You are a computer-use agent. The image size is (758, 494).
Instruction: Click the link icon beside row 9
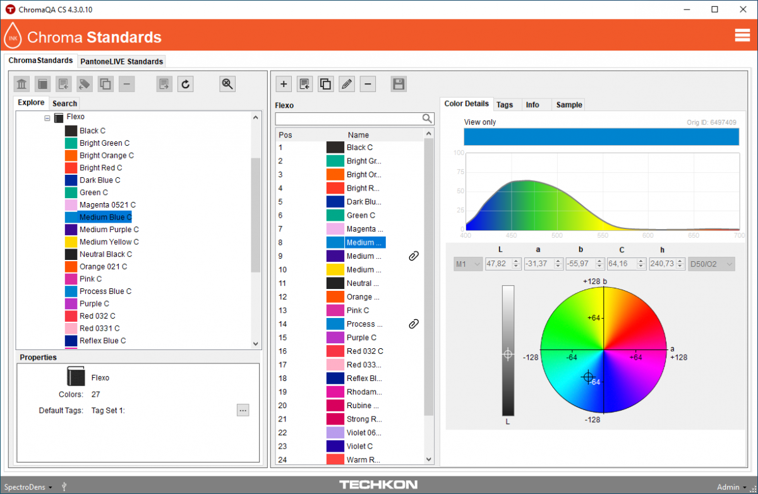point(413,256)
